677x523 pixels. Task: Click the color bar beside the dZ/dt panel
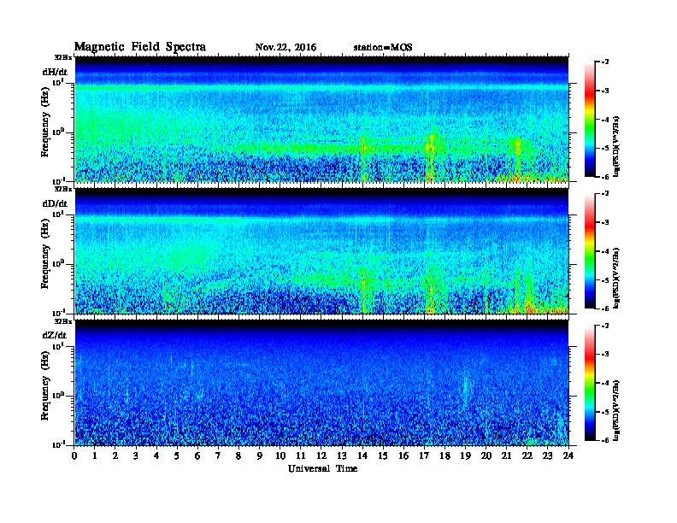(x=589, y=383)
